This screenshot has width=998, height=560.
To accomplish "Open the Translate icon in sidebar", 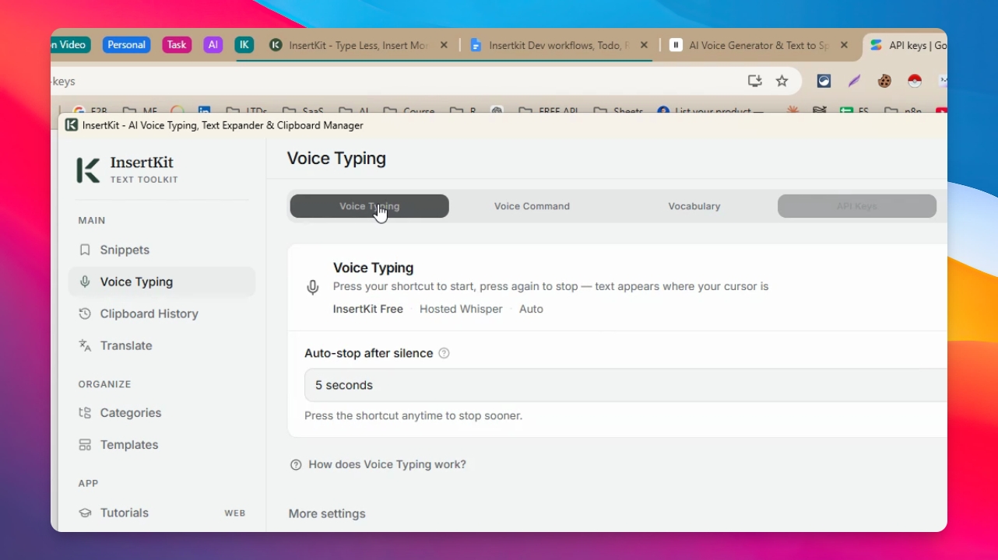I will 85,345.
